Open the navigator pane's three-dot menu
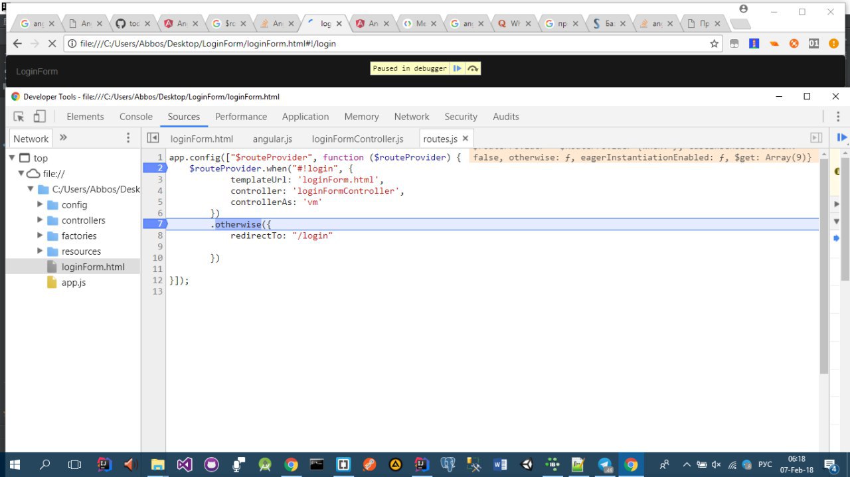 point(128,138)
